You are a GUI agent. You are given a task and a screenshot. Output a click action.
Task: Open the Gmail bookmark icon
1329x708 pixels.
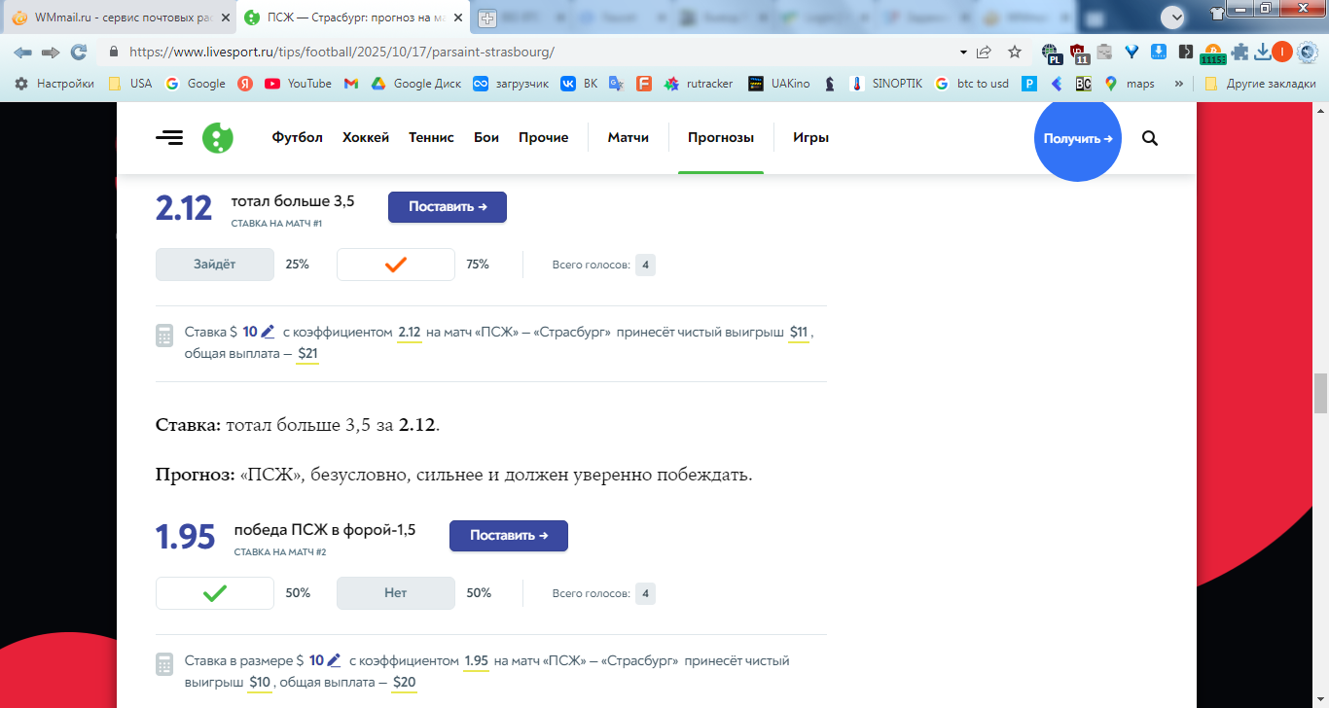point(351,84)
